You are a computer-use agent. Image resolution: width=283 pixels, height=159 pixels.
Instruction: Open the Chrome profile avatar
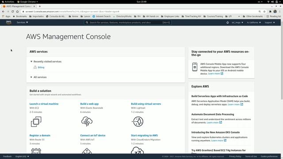coord(275,11)
